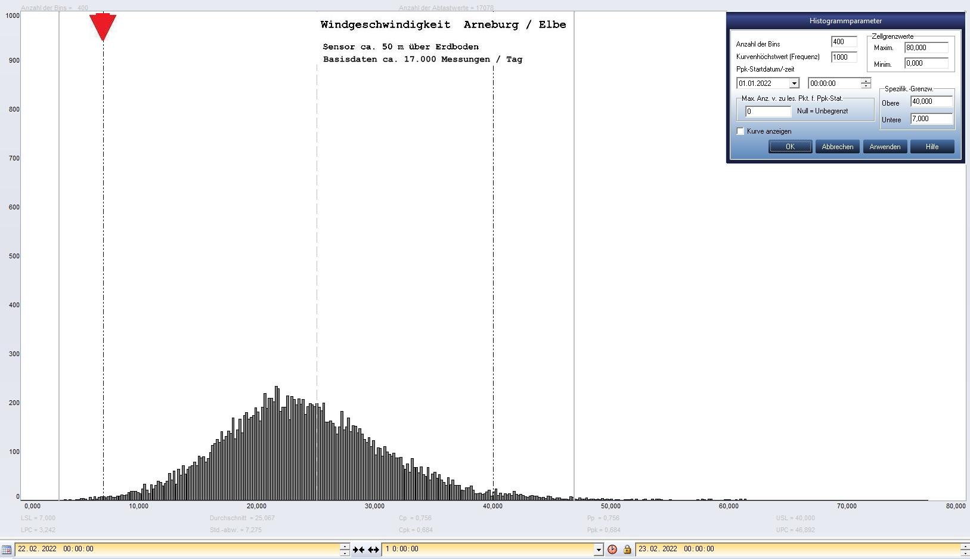
Task: Step the start date field spinner
Action: 345,546
